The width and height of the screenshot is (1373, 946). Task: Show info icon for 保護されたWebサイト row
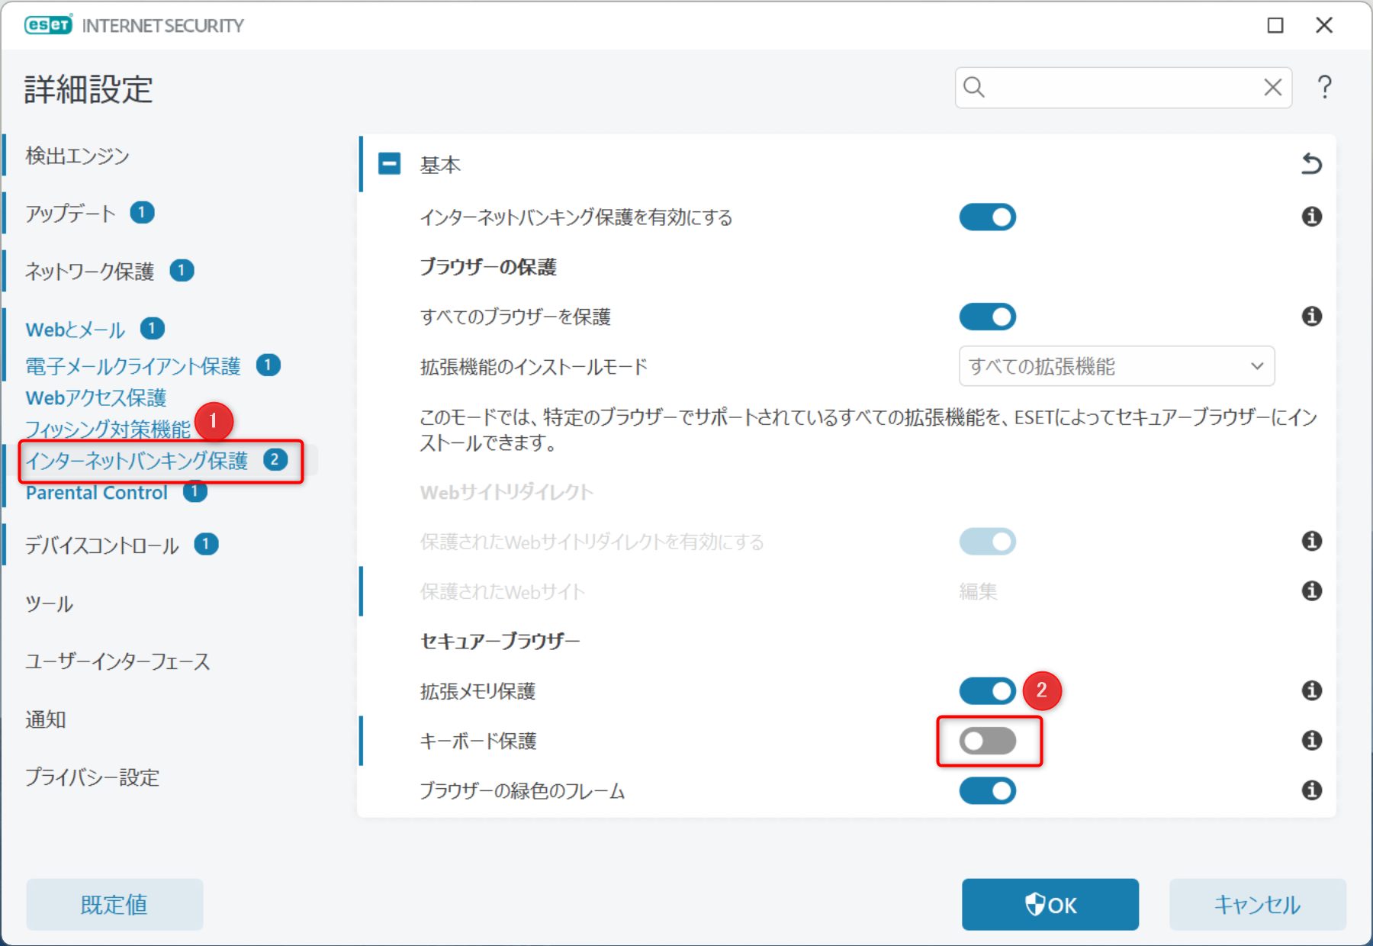[x=1311, y=590]
